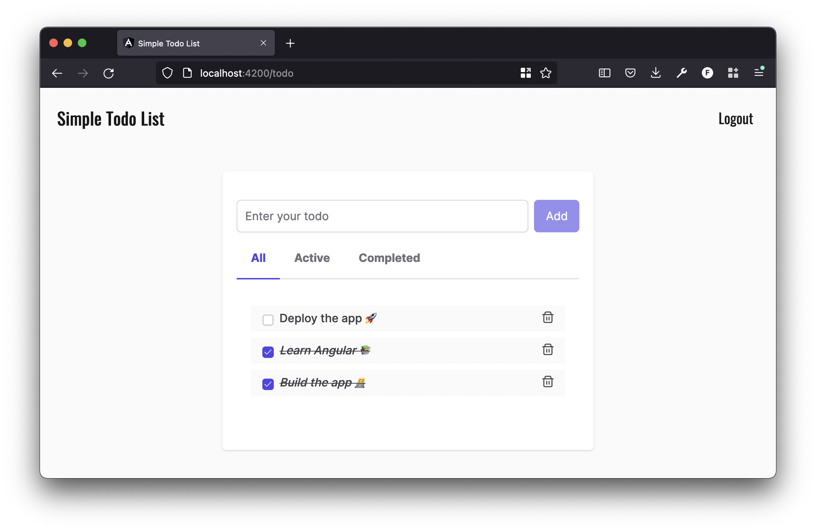Screen dimensions: 816x531
Task: Click the Logout link
Action: tap(735, 119)
